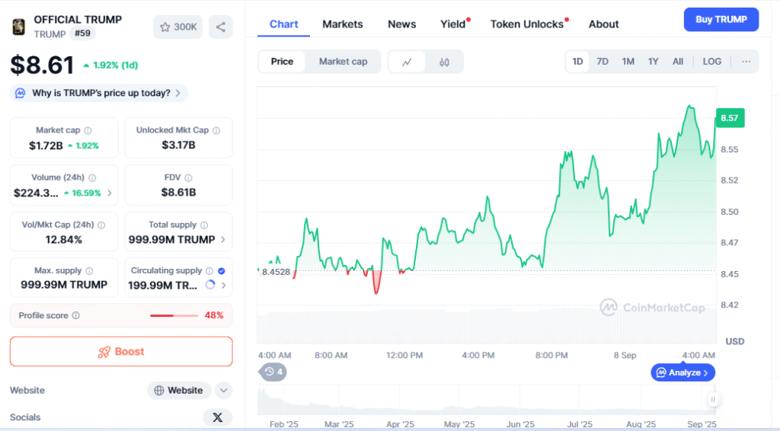This screenshot has width=780, height=431.
Task: Open Market cap info icon
Action: pyautogui.click(x=88, y=130)
